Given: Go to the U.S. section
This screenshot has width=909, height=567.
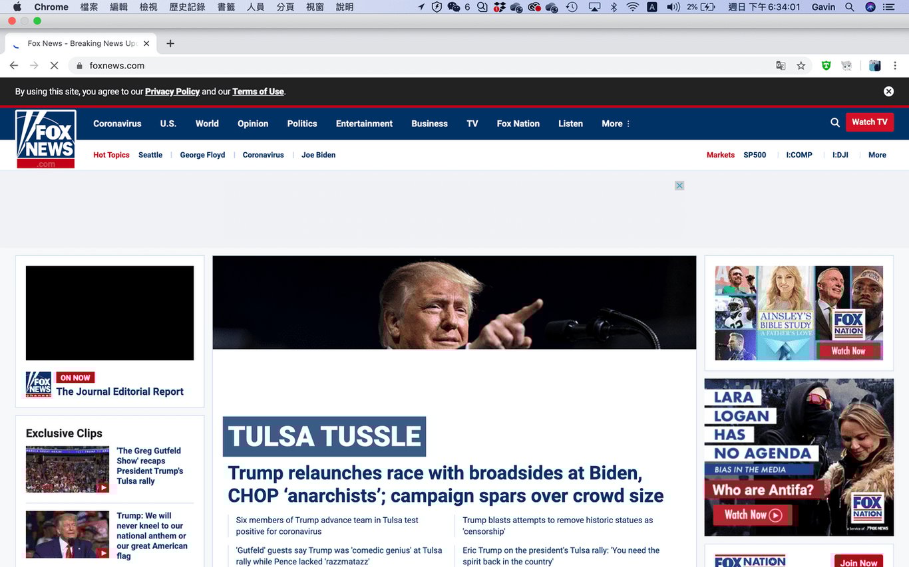Looking at the screenshot, I should [x=168, y=124].
